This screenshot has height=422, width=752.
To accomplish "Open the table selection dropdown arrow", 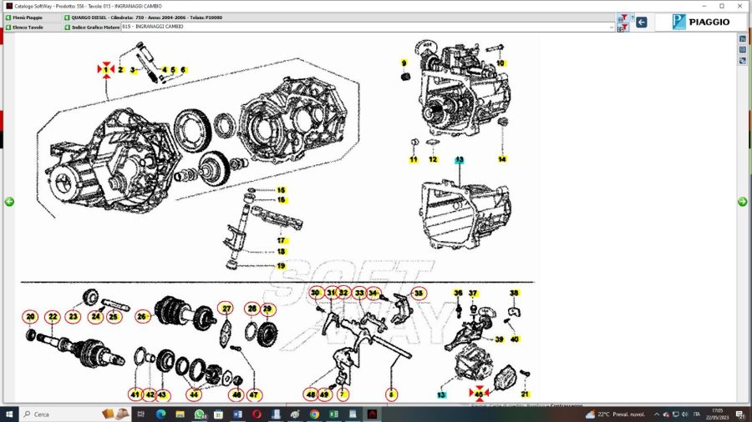I will click(612, 27).
